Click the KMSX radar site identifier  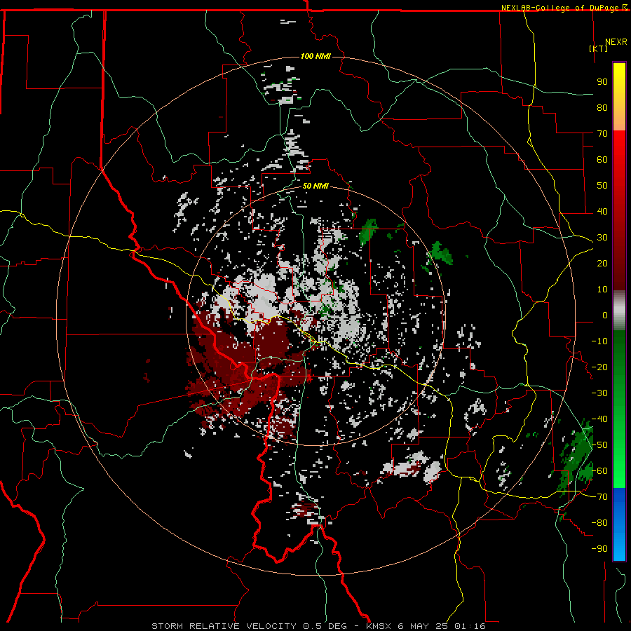(379, 626)
